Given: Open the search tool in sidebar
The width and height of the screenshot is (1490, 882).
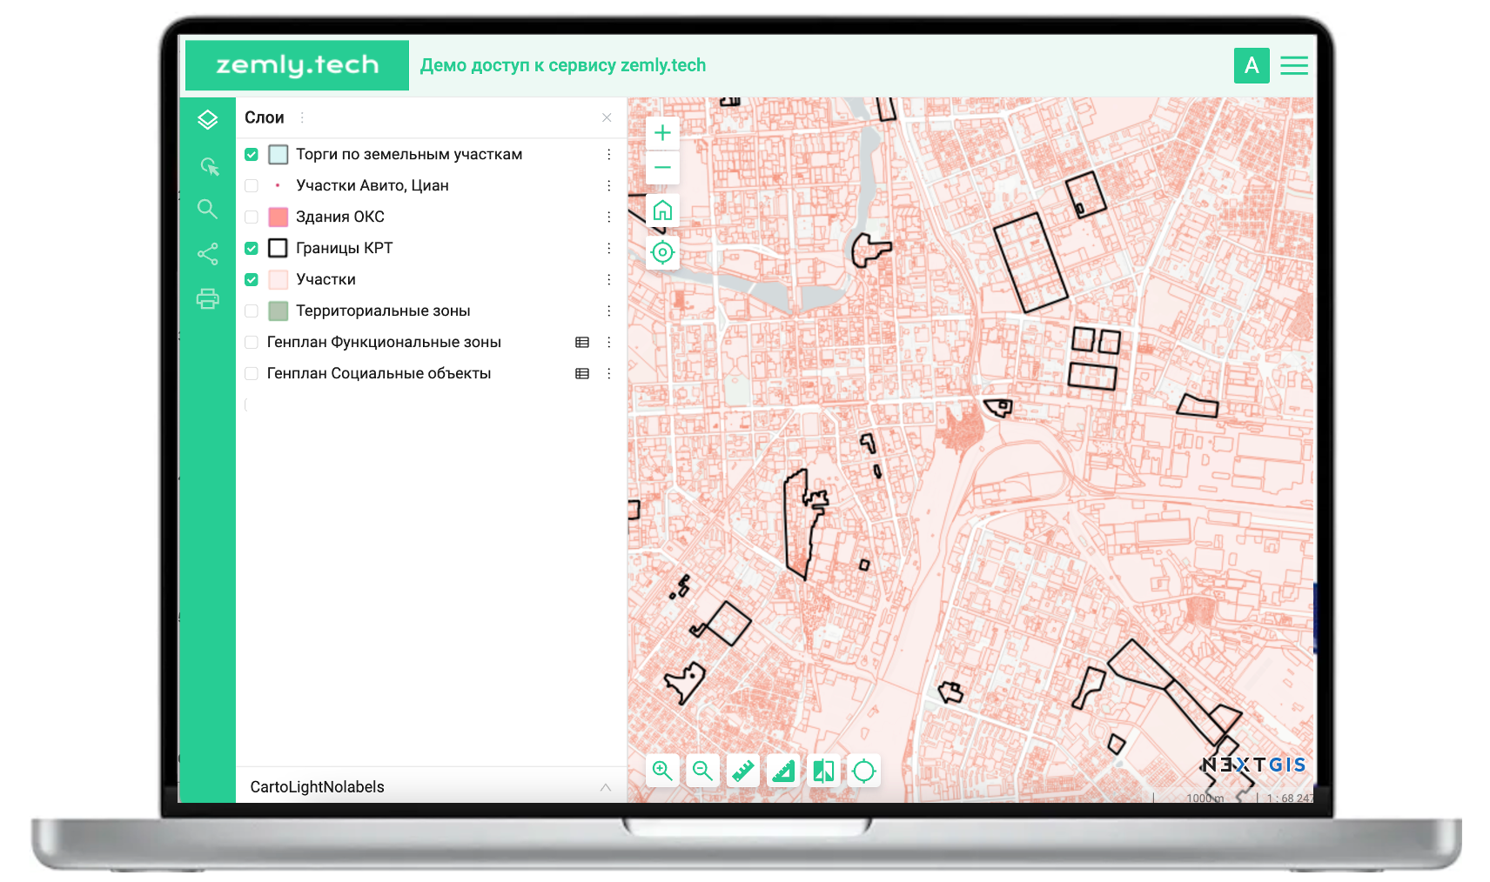Looking at the screenshot, I should pos(207,209).
